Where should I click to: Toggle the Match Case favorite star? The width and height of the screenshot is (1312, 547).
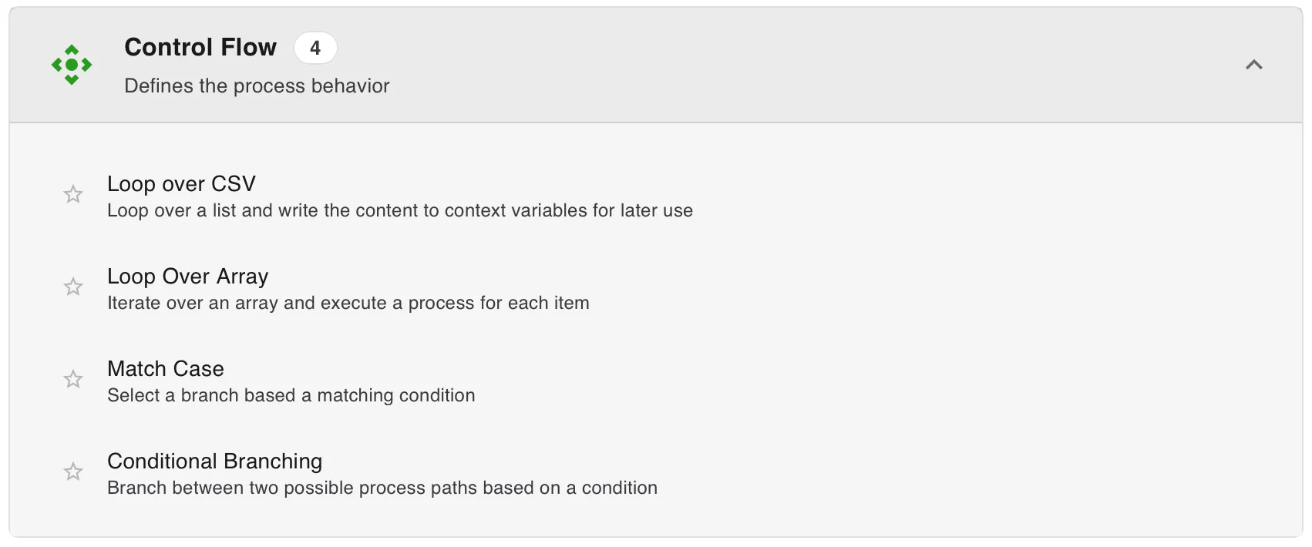(x=73, y=379)
